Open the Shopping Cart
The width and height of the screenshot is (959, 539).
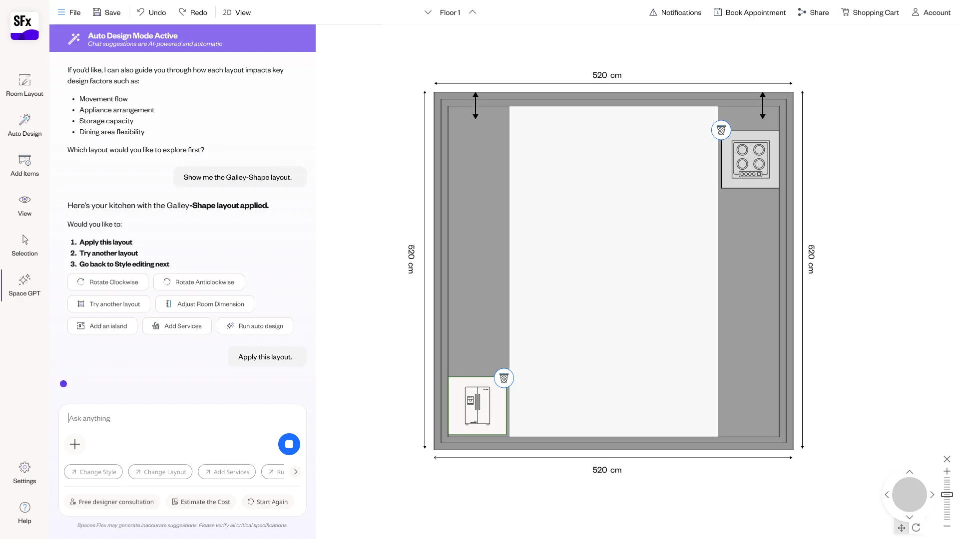[x=870, y=12]
